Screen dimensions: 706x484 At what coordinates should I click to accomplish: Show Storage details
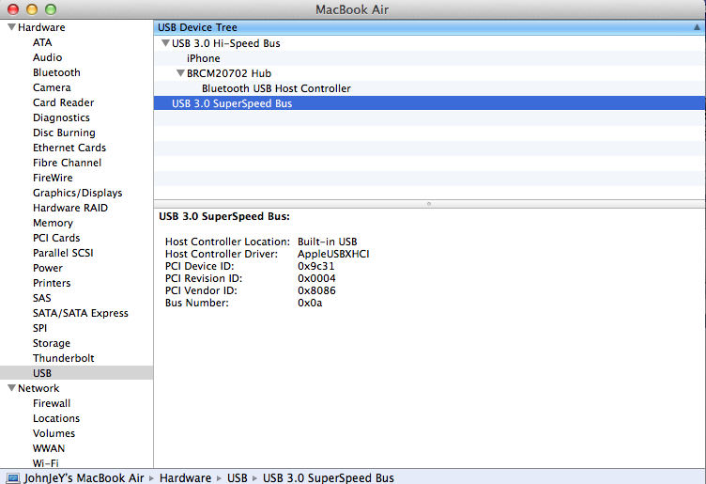pos(52,343)
